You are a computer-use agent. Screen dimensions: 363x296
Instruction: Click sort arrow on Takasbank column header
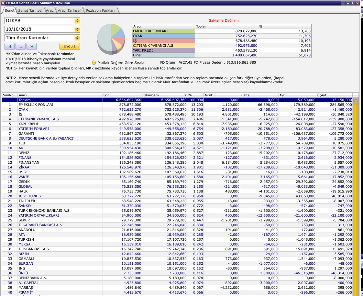(x=185, y=95)
